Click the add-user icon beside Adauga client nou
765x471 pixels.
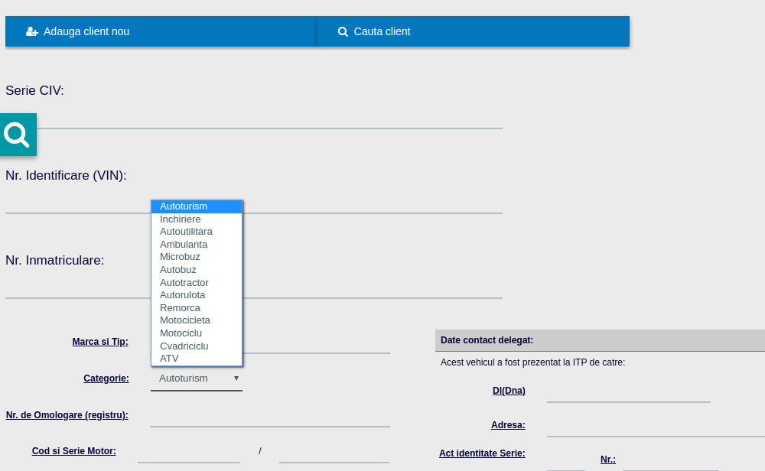[x=32, y=31]
